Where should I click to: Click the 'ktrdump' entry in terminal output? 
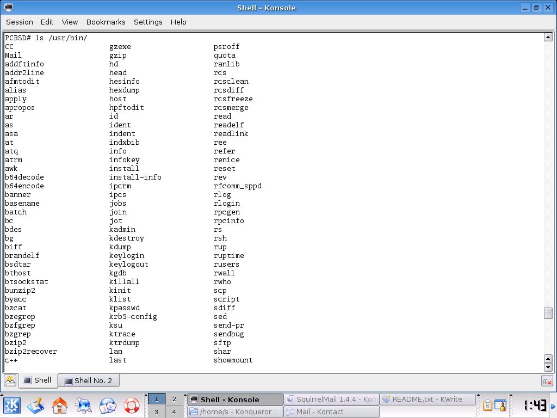(125, 343)
